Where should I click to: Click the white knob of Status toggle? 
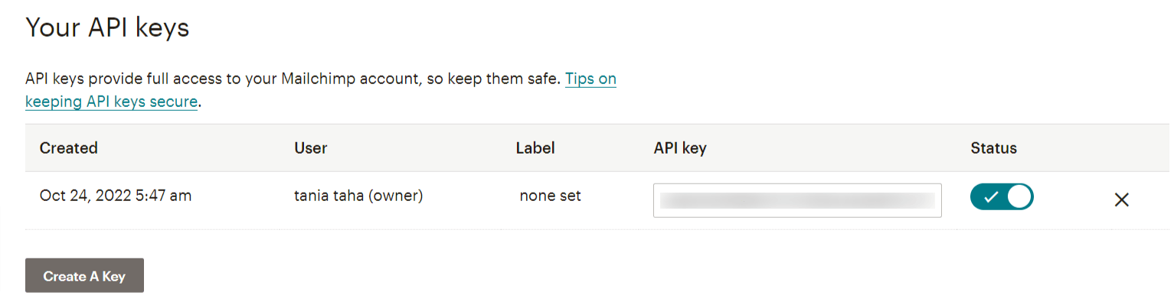tap(1019, 197)
